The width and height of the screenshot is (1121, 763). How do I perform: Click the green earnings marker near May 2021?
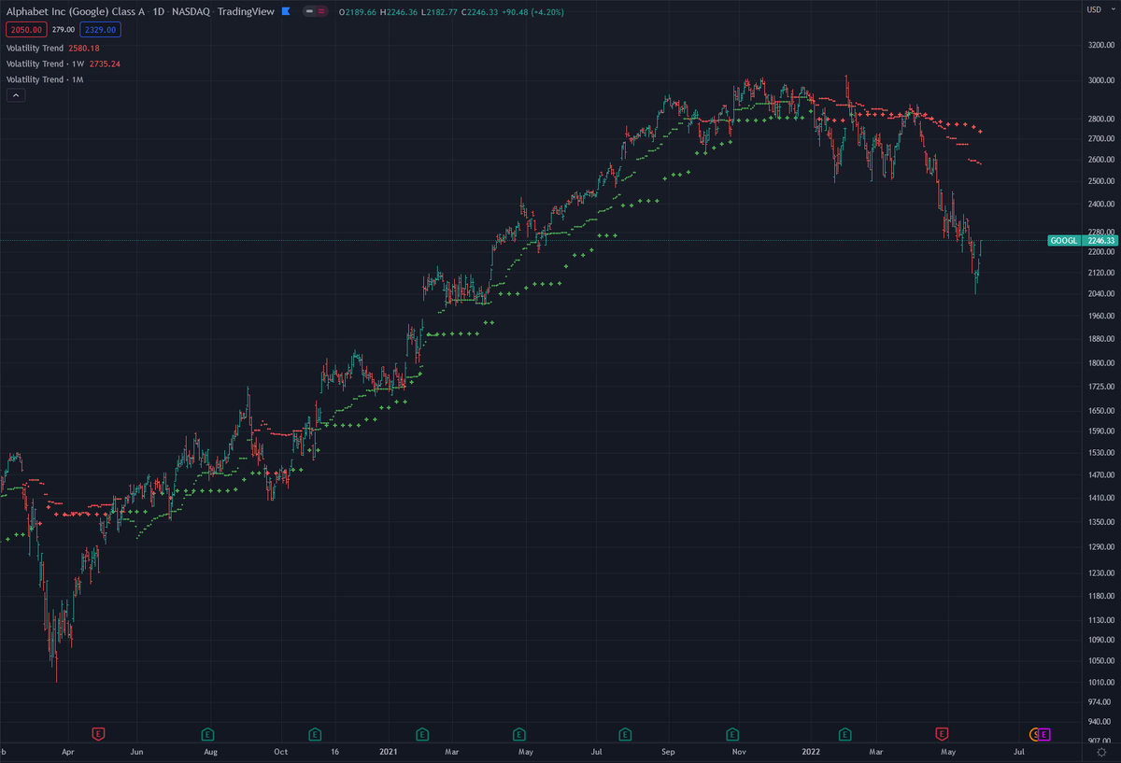pyautogui.click(x=518, y=733)
